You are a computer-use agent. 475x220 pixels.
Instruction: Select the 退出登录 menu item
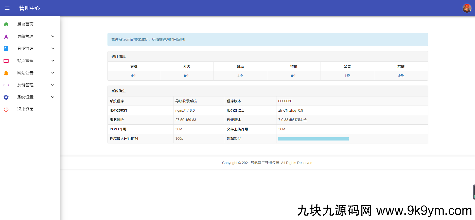(25, 109)
